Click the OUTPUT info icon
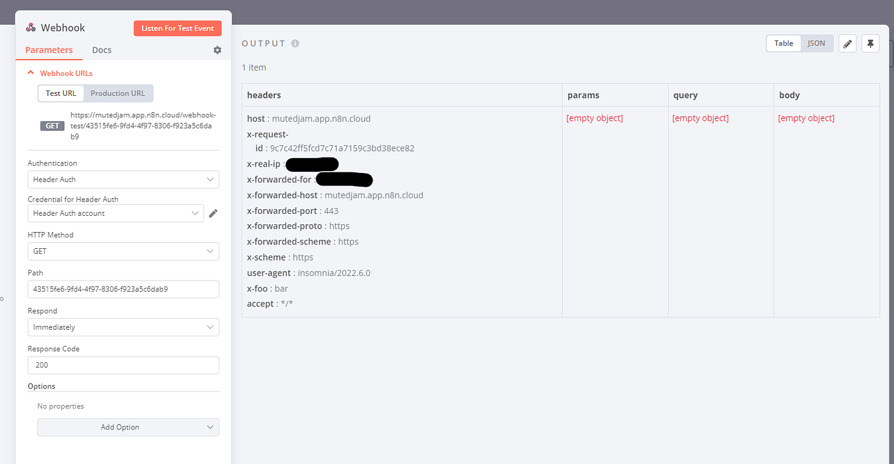The width and height of the screenshot is (894, 464). click(x=295, y=43)
